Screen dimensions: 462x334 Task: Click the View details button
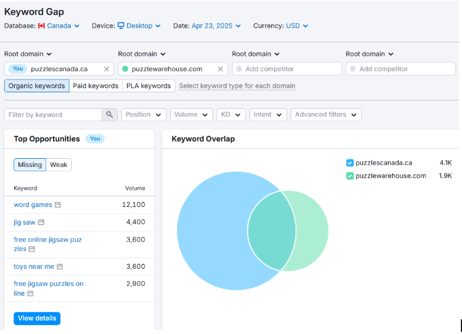click(x=37, y=318)
